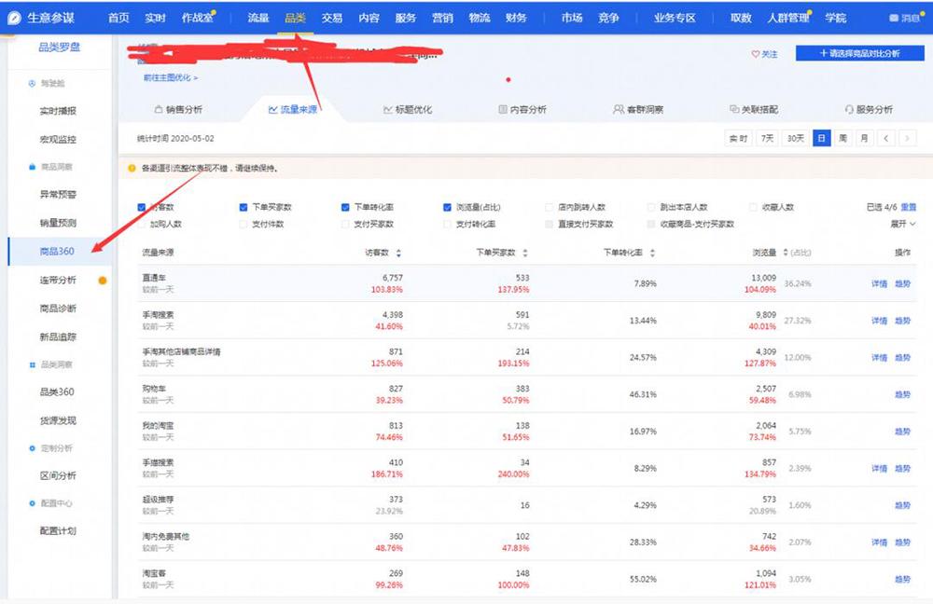Enable the 店内跳转人数 checkbox
Image resolution: width=933 pixels, height=604 pixels.
(x=550, y=207)
